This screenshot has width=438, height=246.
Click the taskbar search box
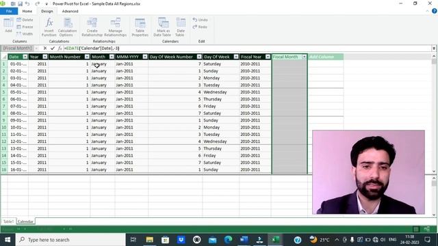tap(70, 240)
